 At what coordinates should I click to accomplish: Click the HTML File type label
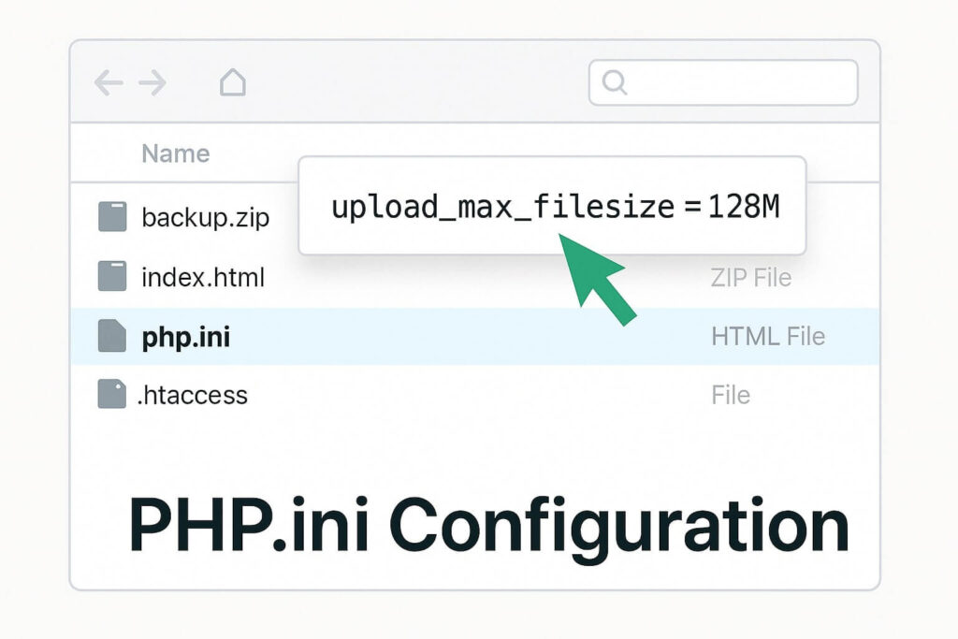768,336
